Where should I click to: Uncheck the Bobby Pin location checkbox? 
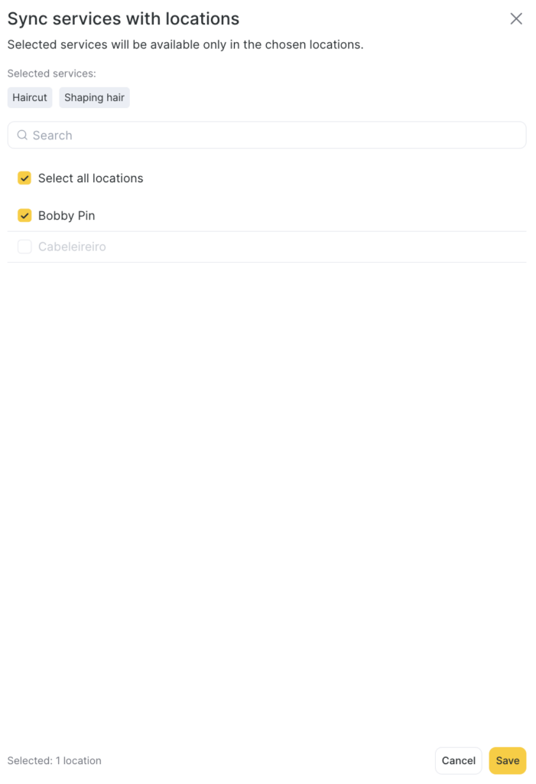coord(24,216)
